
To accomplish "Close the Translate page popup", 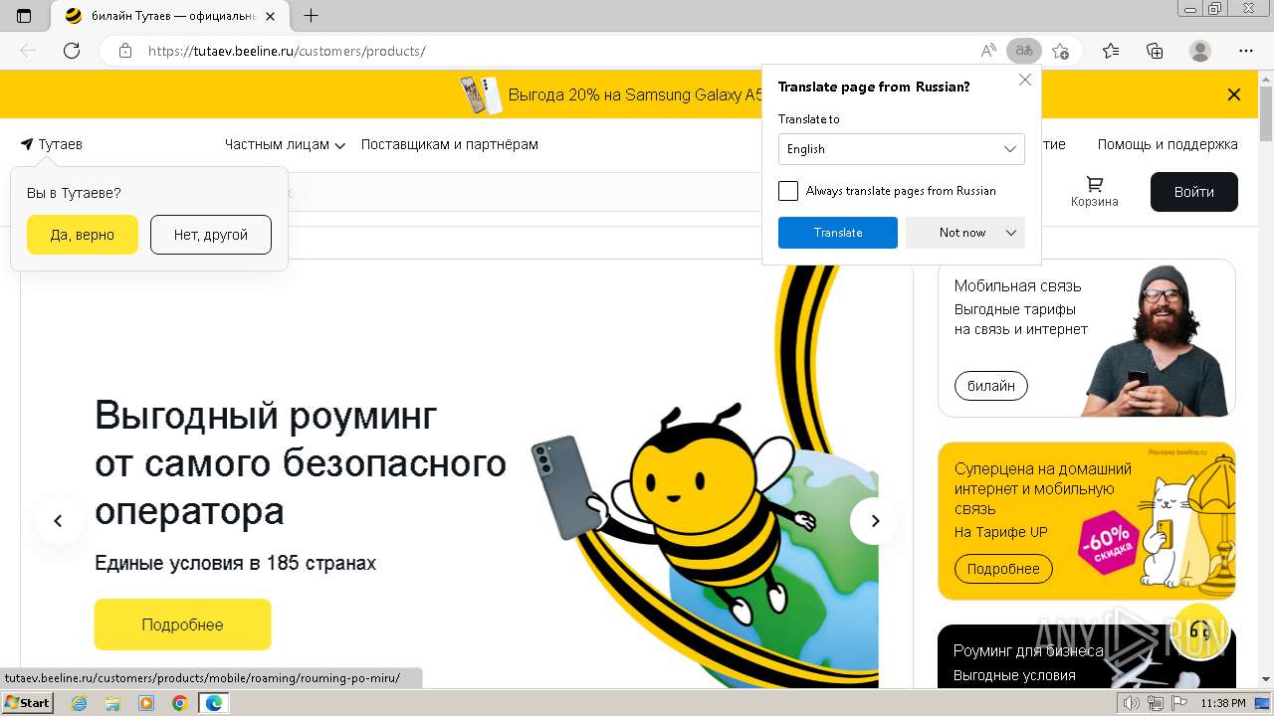I will coord(1025,80).
